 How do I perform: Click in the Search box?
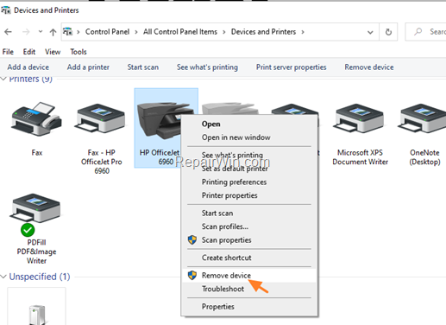coord(426,32)
